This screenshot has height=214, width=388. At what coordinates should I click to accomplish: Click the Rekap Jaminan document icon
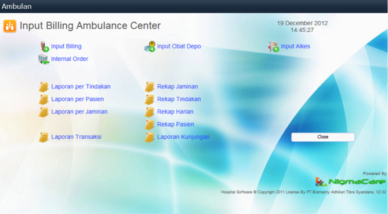tap(150, 87)
